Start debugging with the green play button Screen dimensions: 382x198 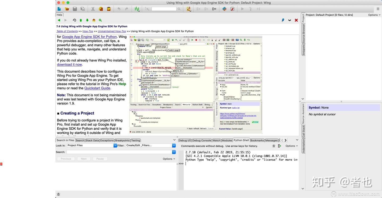coord(242,9)
